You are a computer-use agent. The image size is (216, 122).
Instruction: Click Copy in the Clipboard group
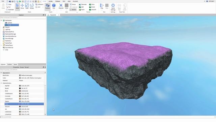point(9,4)
